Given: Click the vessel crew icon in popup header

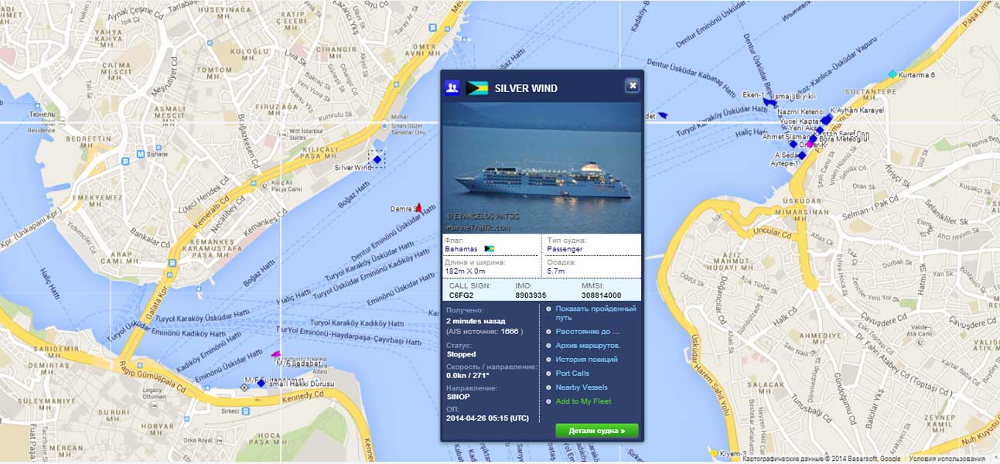Looking at the screenshot, I should [452, 87].
